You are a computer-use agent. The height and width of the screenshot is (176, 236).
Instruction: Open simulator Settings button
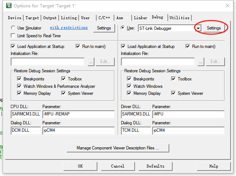[104, 28]
